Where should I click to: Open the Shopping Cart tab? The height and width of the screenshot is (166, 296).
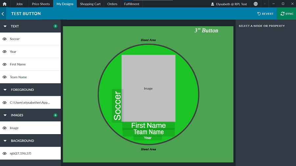90,4
